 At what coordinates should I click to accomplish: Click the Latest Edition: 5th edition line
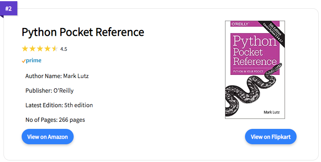[x=59, y=105]
